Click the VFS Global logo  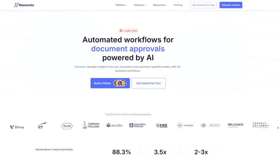(x=185, y=125)
